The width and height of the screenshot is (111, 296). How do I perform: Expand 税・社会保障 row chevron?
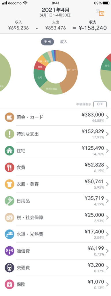click(x=108, y=218)
